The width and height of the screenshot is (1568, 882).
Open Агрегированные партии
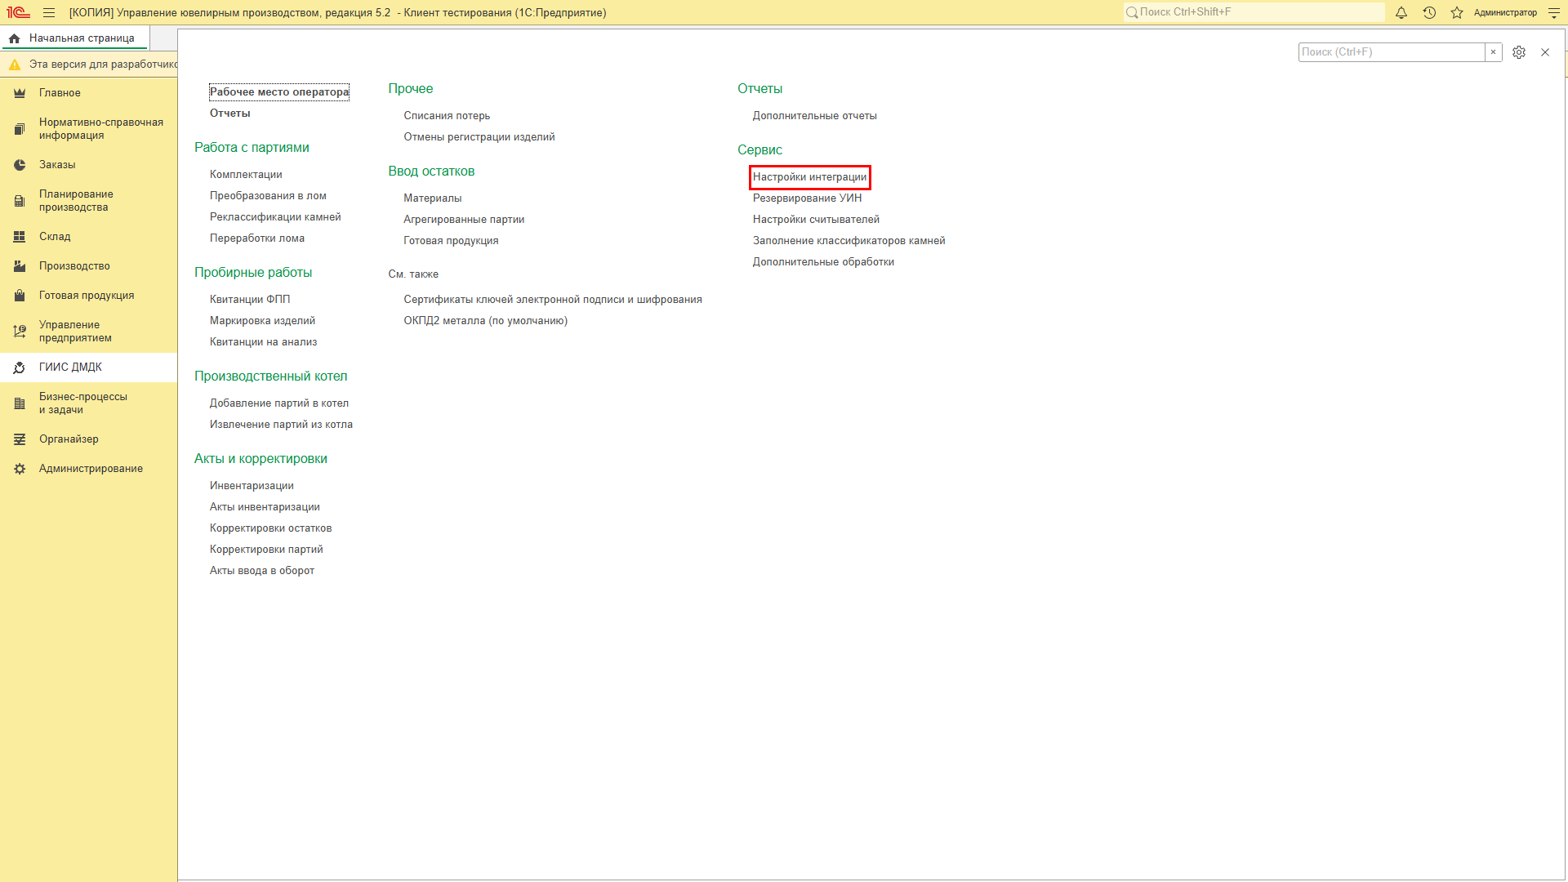[x=464, y=220]
